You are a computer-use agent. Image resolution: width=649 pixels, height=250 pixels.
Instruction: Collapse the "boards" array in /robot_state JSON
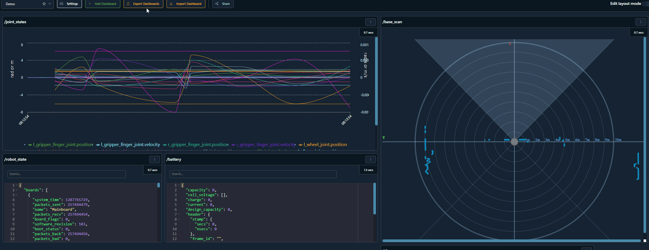[17, 190]
